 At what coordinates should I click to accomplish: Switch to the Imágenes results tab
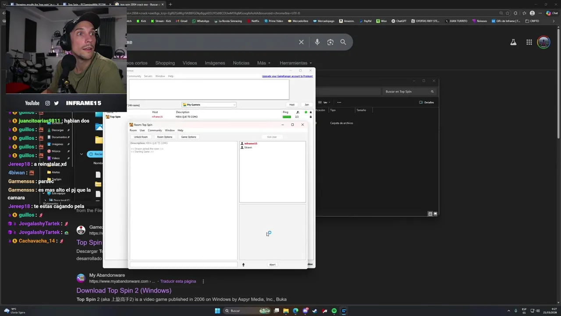click(215, 63)
